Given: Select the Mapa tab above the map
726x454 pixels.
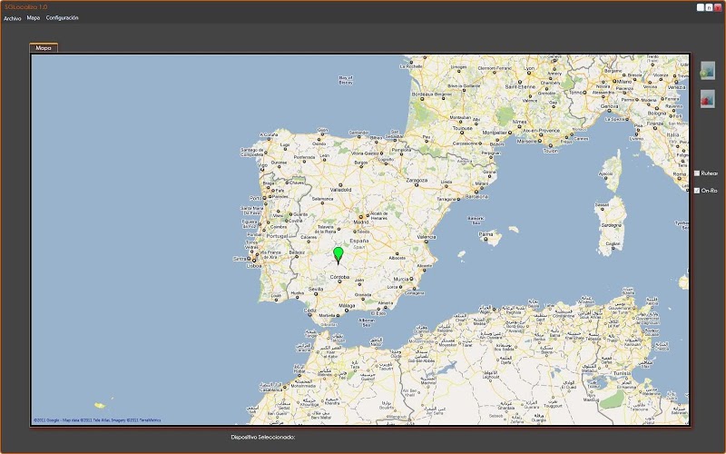Looking at the screenshot, I should 44,48.
